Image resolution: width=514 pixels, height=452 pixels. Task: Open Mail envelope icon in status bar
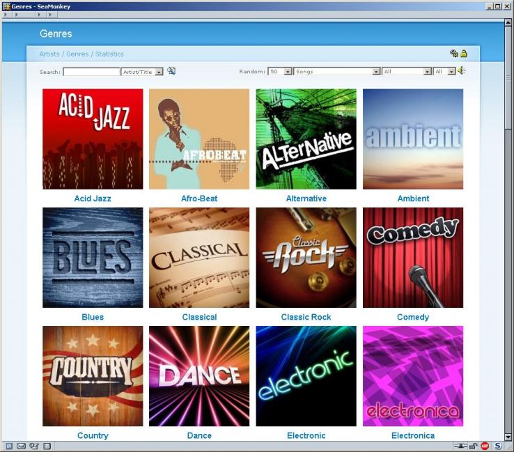pyautogui.click(x=22, y=446)
